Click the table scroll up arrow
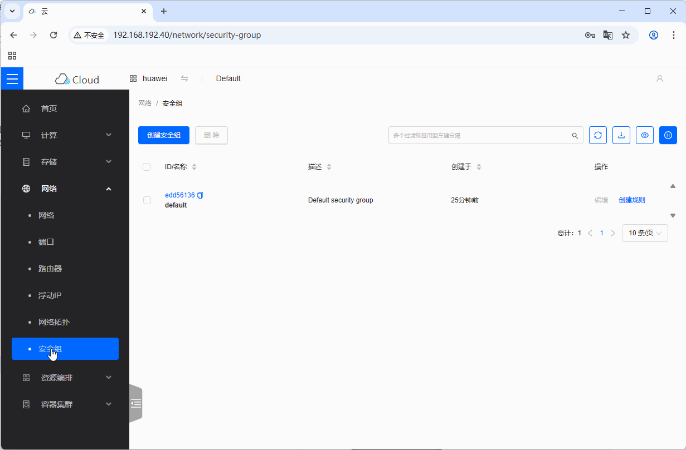This screenshot has height=450, width=686. 673,186
